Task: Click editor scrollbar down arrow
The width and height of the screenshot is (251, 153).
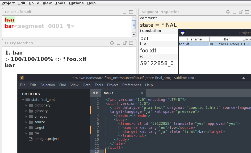Action: point(134,34)
